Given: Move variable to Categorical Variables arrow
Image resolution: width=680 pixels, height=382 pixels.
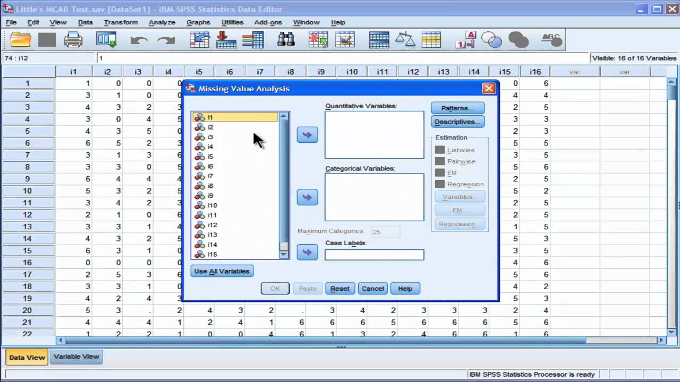Looking at the screenshot, I should point(307,197).
